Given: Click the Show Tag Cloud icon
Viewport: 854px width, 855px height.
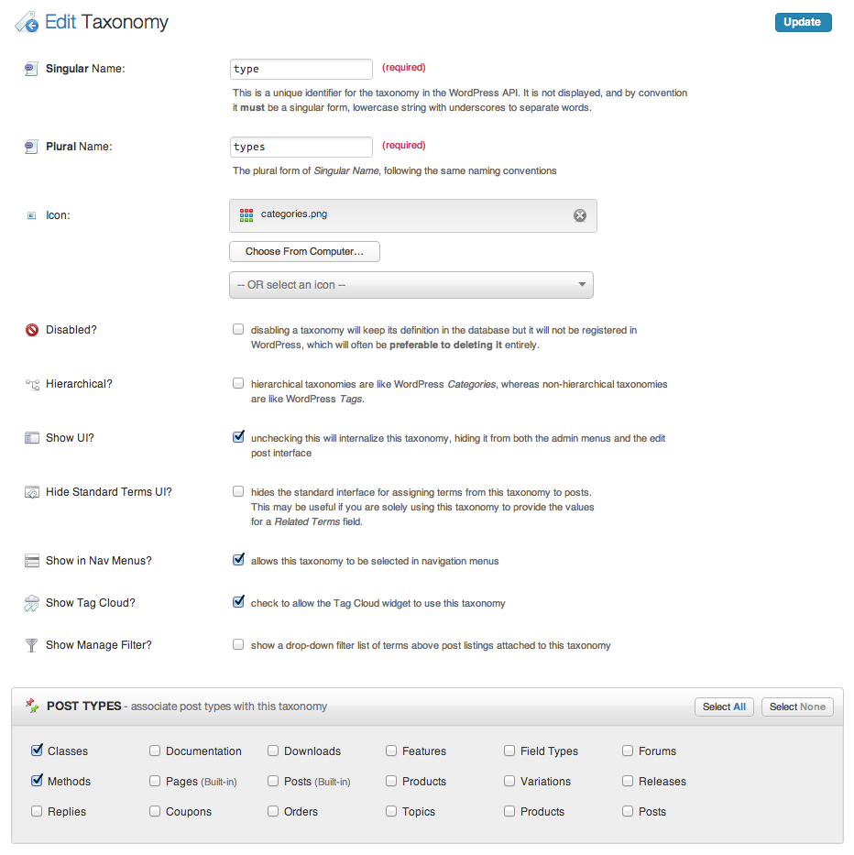Looking at the screenshot, I should coord(32,603).
